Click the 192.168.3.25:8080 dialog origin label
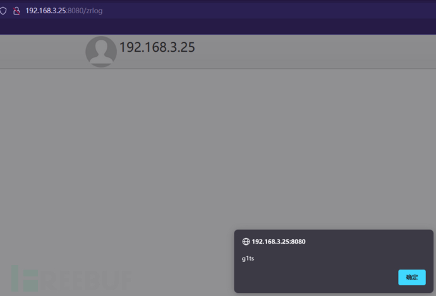The image size is (436, 296). point(278,242)
